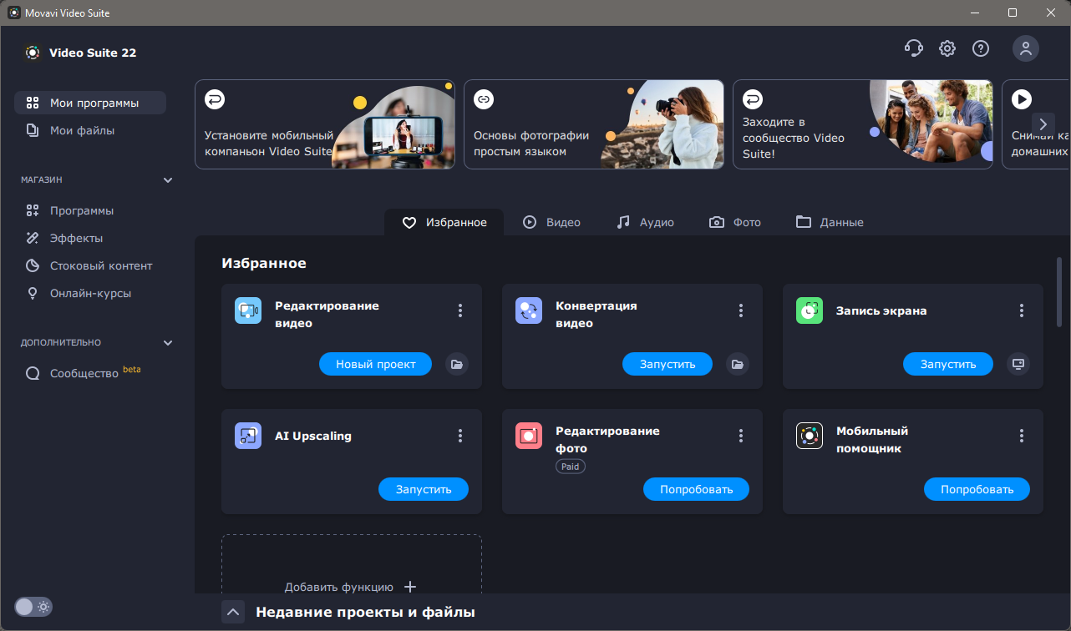Show next banners with right arrow
Image resolution: width=1071 pixels, height=631 pixels.
pos(1043,124)
